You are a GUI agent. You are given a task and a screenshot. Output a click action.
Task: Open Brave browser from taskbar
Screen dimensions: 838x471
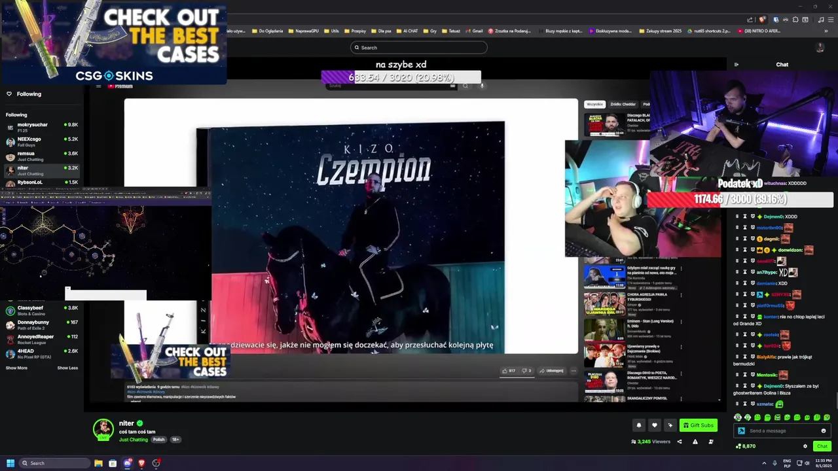click(x=141, y=463)
